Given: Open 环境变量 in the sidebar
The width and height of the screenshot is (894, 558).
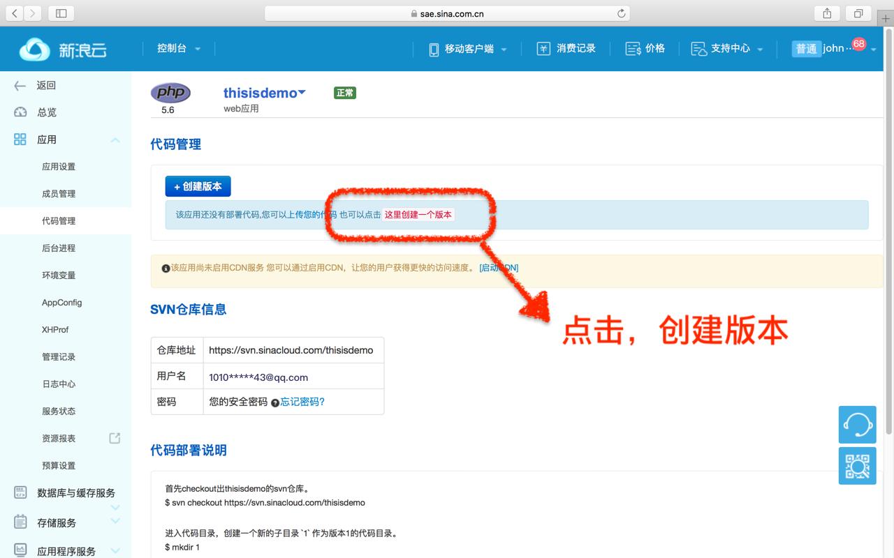Looking at the screenshot, I should [59, 276].
